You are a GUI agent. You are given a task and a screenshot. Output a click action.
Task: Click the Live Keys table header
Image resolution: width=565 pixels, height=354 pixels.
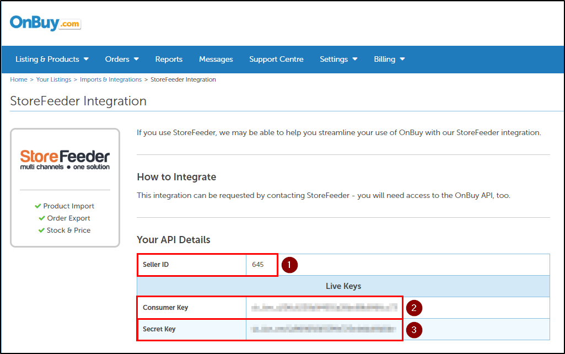coord(343,286)
